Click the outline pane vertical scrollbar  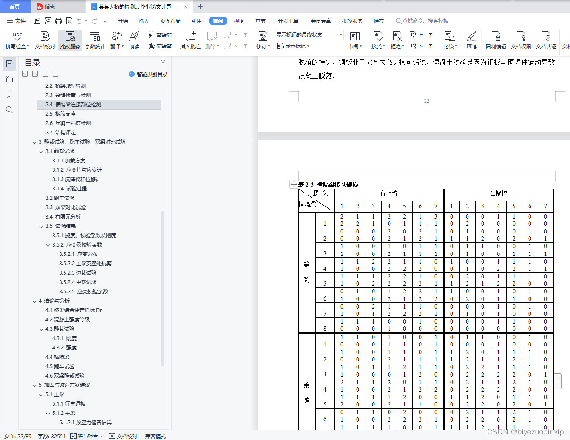162,288
